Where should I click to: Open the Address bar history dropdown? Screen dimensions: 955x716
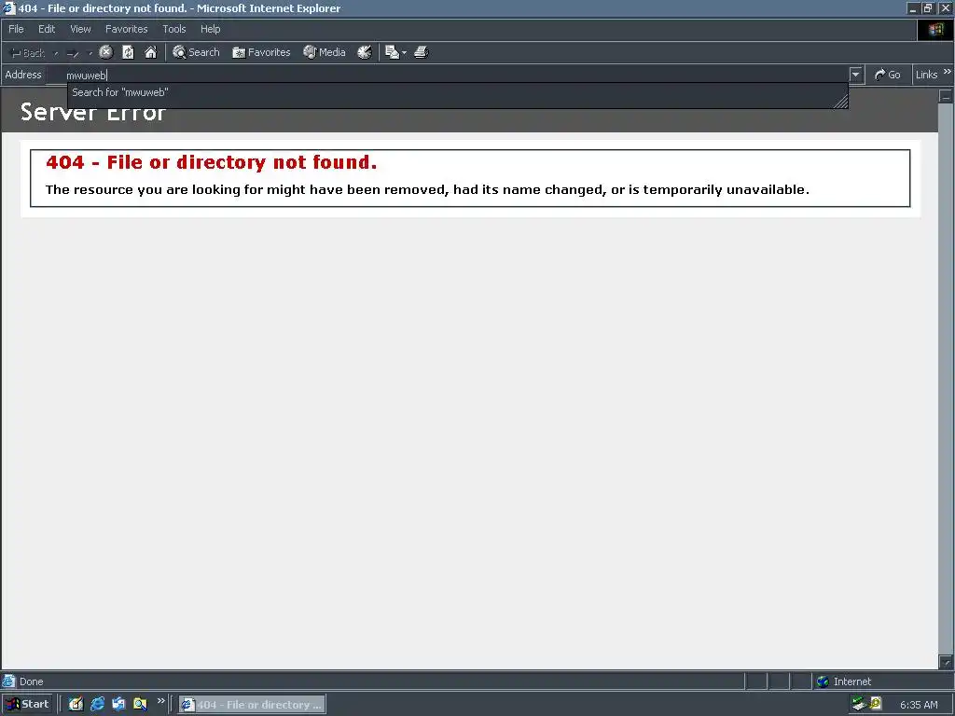coord(856,75)
